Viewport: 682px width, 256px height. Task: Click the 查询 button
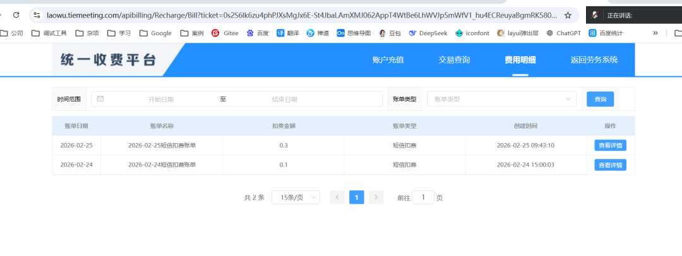coord(600,99)
